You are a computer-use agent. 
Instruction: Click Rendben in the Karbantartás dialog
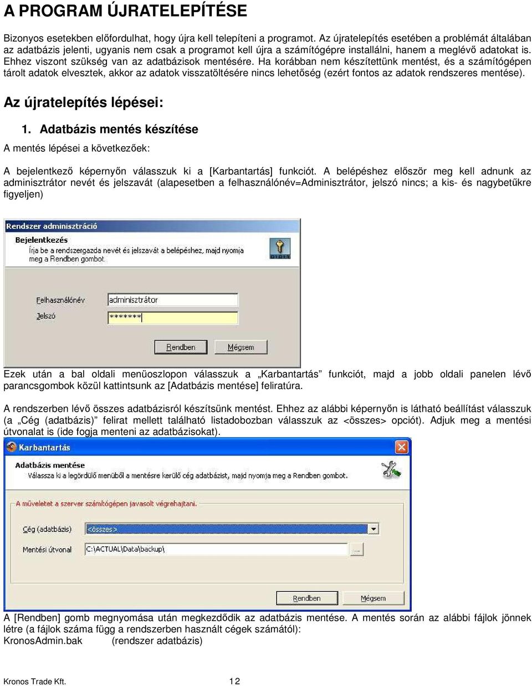(306, 598)
